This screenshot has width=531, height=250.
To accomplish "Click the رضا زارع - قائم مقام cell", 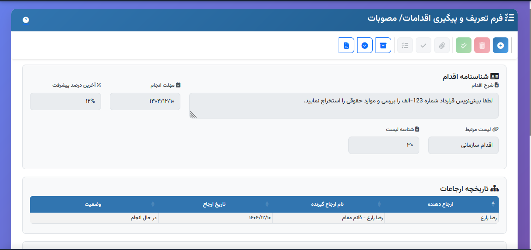I will 328,218.
